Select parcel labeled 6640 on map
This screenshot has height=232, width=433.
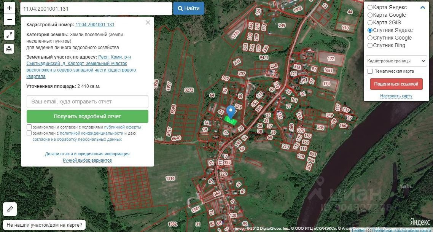[176, 138]
